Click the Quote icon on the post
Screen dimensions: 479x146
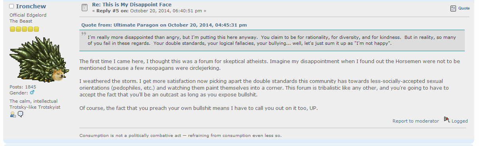[x=453, y=8]
